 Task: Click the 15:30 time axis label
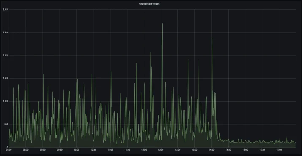pos(262,150)
